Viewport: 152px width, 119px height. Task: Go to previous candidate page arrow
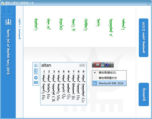pyautogui.click(x=81, y=65)
